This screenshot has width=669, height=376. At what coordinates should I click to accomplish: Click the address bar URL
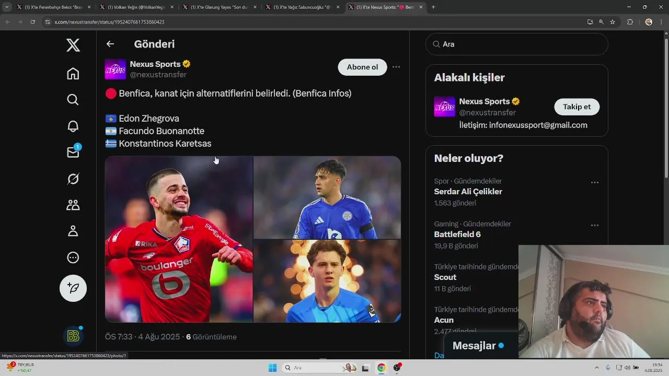tap(109, 22)
